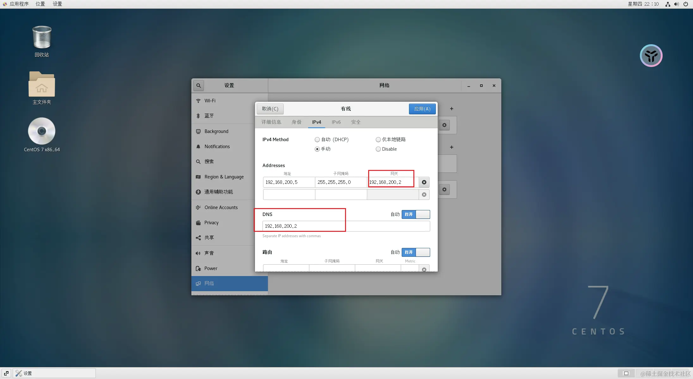The image size is (693, 379).
Task: Toggle the automatic DNS switch
Action: 416,214
